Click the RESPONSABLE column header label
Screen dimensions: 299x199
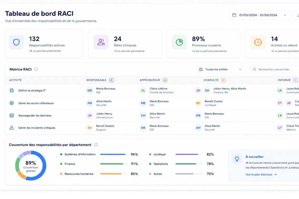tap(97, 80)
